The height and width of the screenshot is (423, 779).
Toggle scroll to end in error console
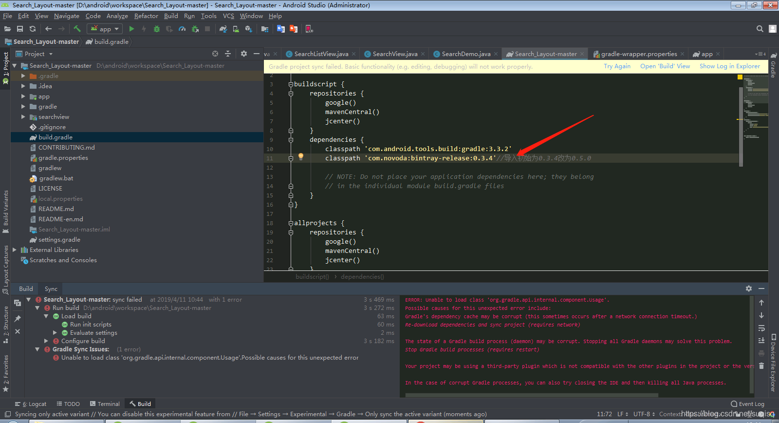click(x=761, y=340)
